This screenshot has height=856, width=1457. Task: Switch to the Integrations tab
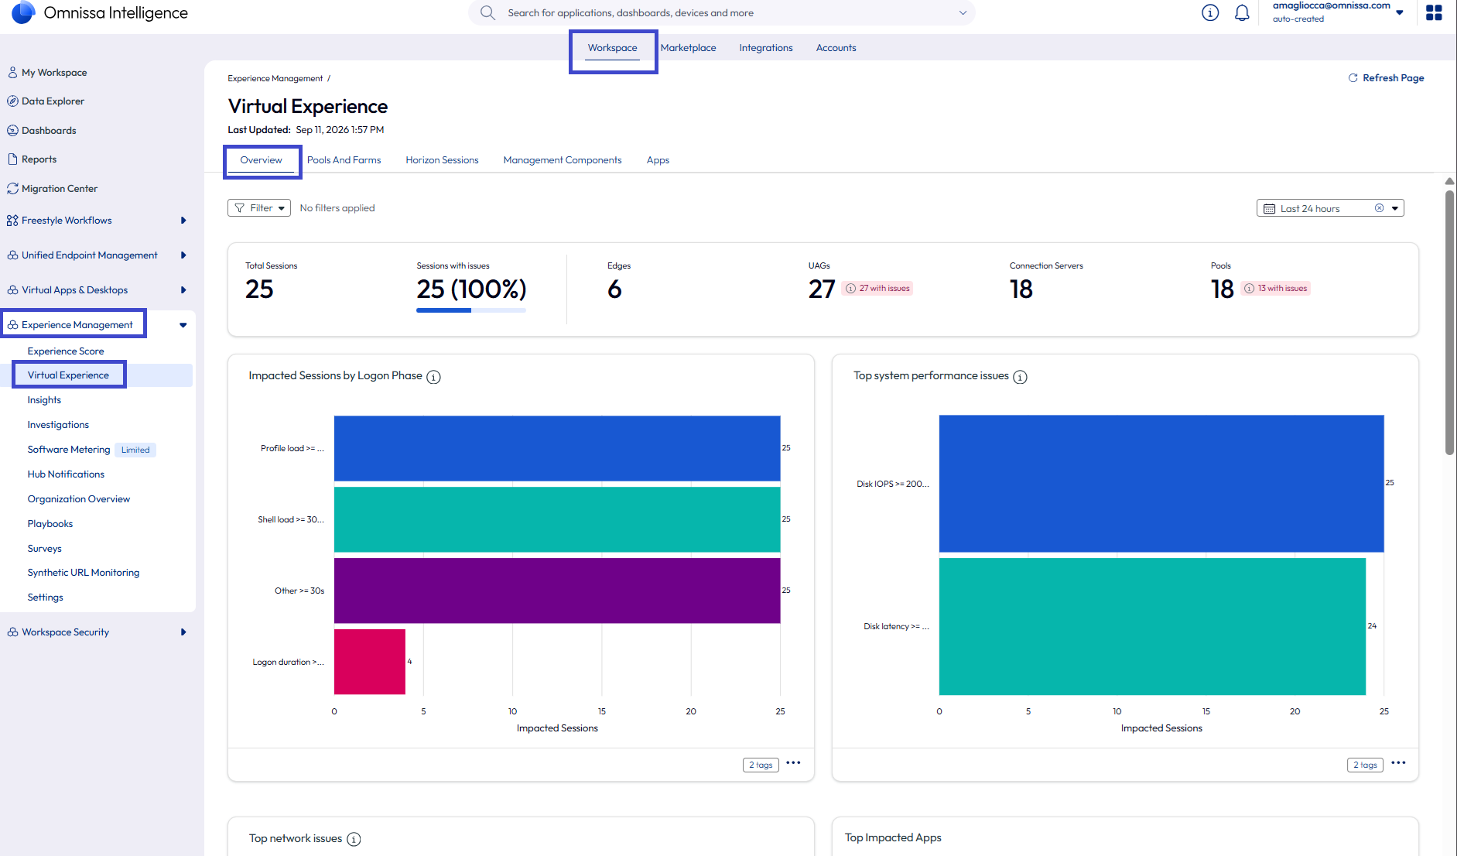coord(766,48)
